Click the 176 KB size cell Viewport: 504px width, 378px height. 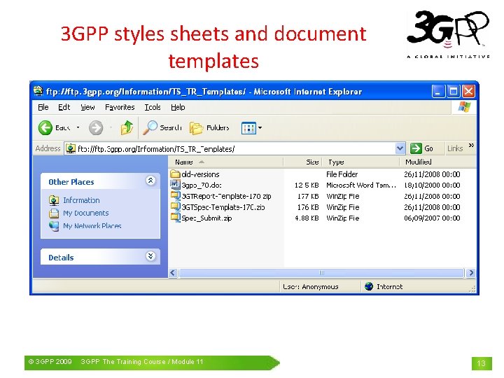tap(308, 207)
